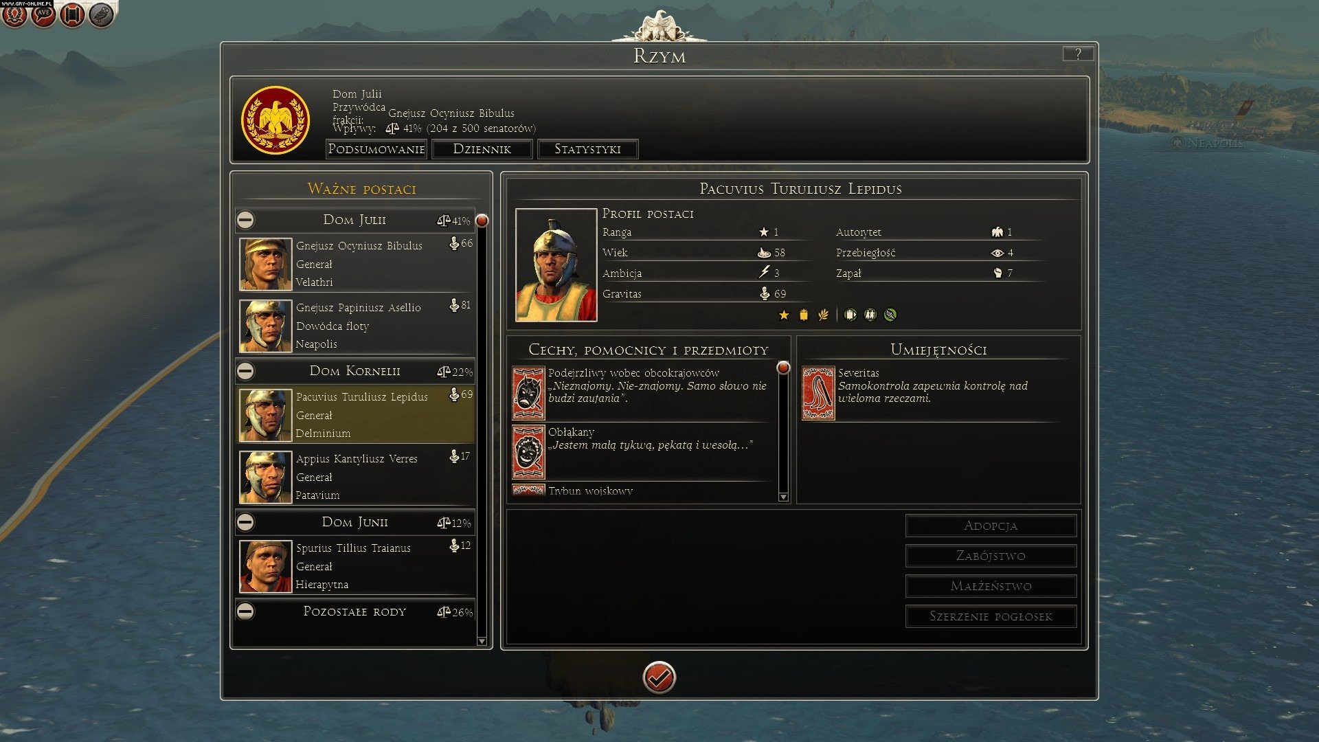Click the Szerzenie Pogłosek button
The height and width of the screenshot is (742, 1319).
(991, 616)
